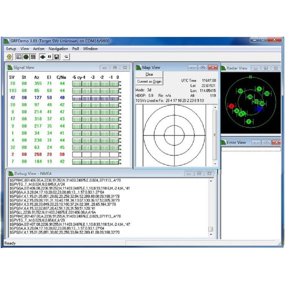Click the switch-protocol arrow toolbar icon
Screen dimensions: 285x285
(x=66, y=57)
